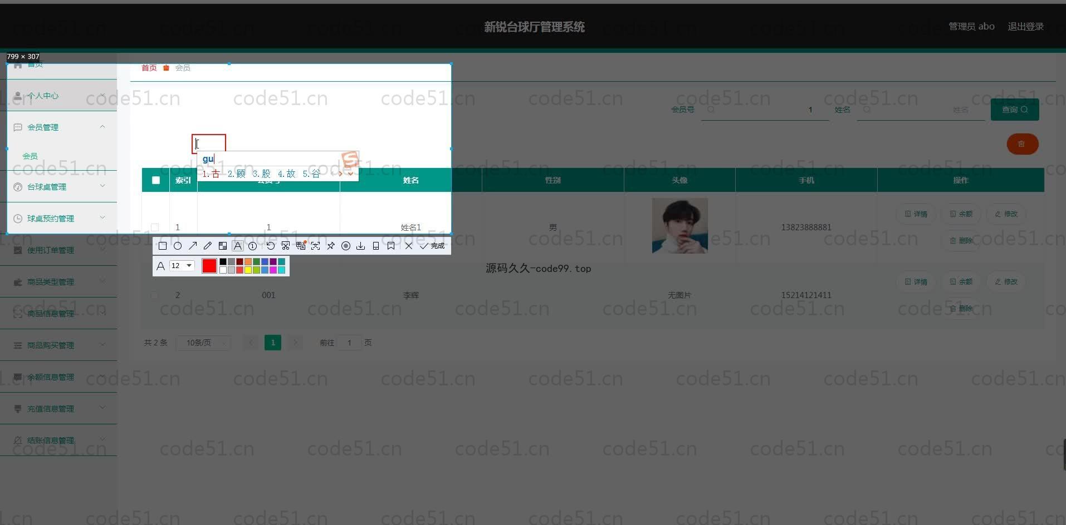Choose IME candidate 2.顾

(236, 174)
